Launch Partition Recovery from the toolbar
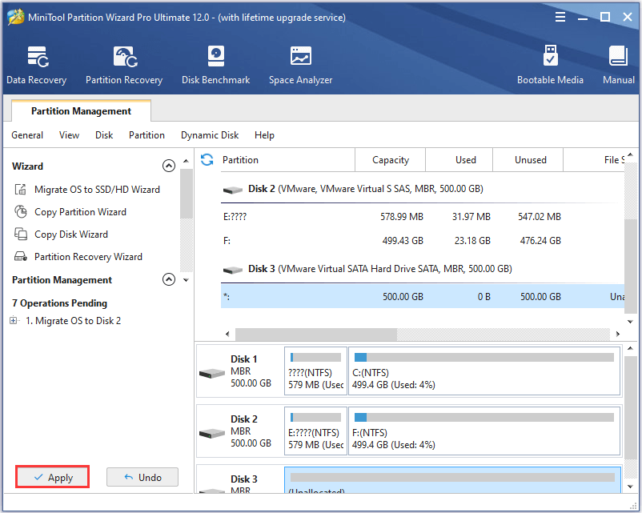This screenshot has width=642, height=513. tap(123, 65)
